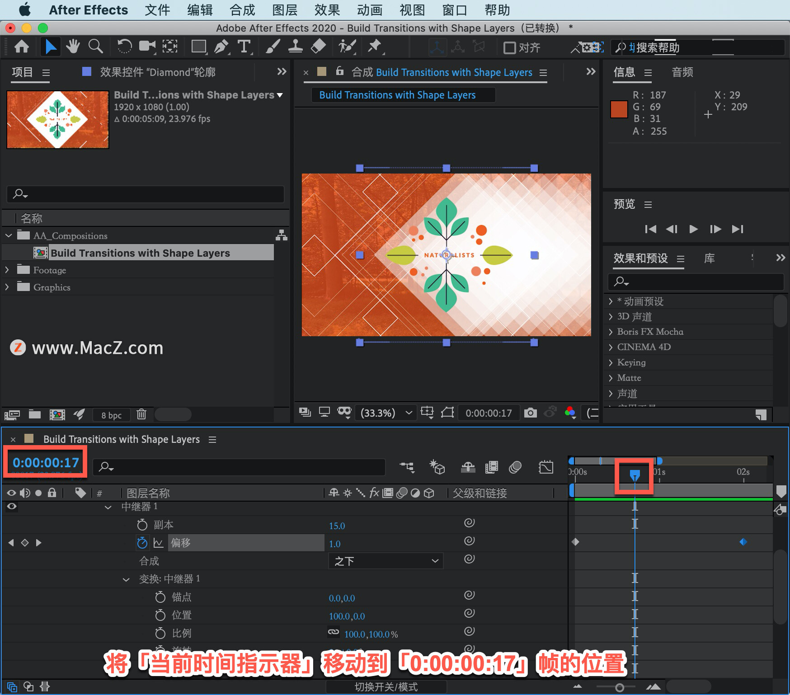Expand the Keying effects category
Image resolution: width=790 pixels, height=695 pixels.
[611, 362]
